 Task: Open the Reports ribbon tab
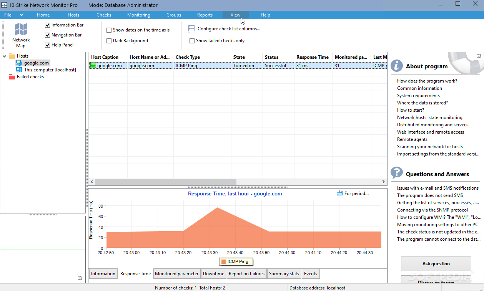[x=205, y=15]
